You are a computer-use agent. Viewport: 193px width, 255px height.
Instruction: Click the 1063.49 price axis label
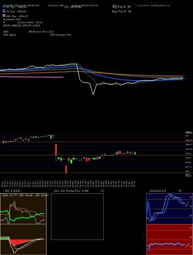189,140
